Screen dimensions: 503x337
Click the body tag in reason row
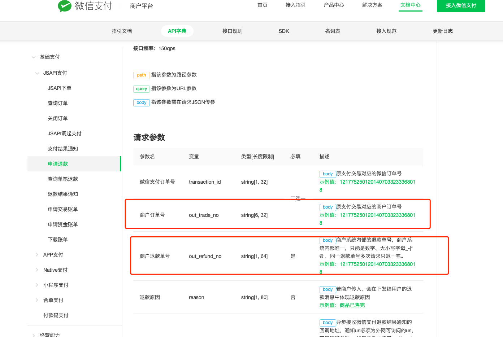tap(328, 289)
